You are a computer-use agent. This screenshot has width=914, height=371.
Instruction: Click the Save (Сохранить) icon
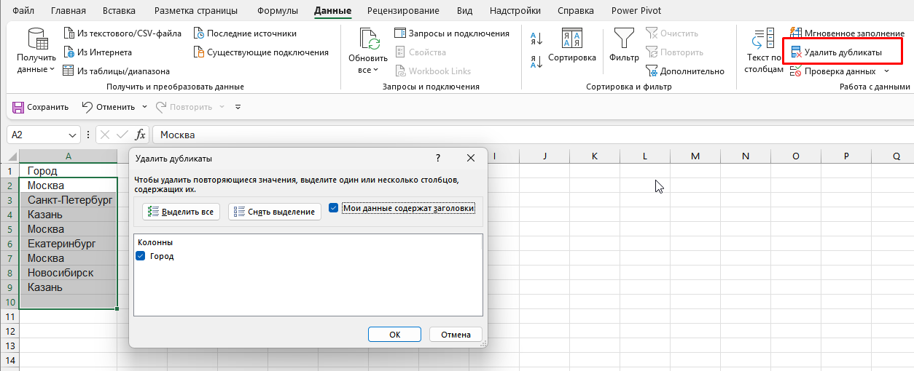tap(18, 107)
